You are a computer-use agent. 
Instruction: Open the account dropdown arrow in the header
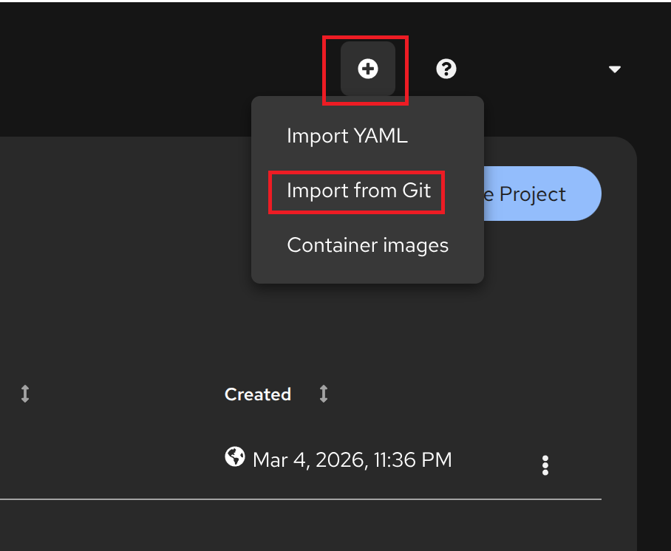click(x=615, y=69)
